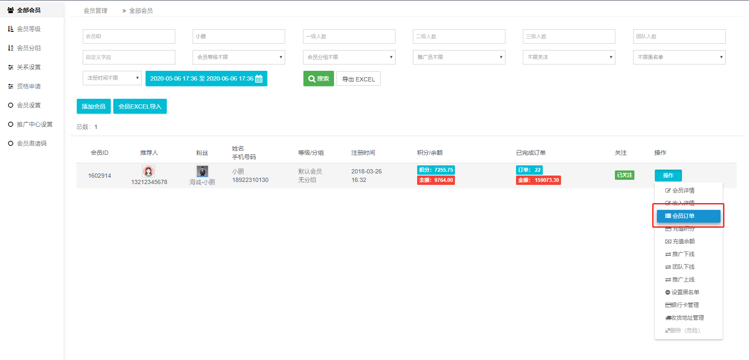The image size is (749, 360).
Task: Click the 关系设置 sliders icon
Action: click(x=11, y=67)
